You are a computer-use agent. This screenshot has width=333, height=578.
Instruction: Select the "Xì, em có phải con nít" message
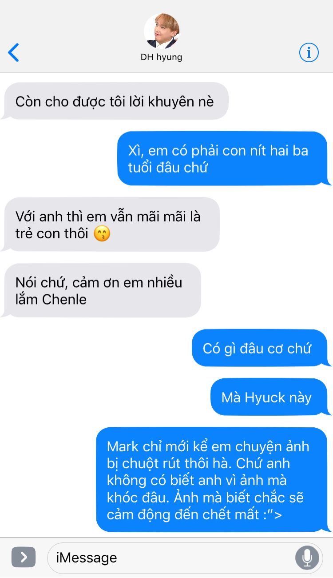[224, 159]
